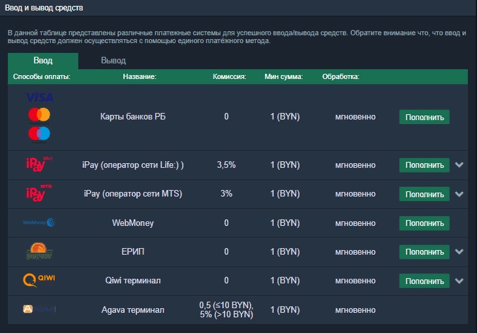This screenshot has height=333, width=477.
Task: Expand the iPay Life:) row details
Action: [459, 165]
